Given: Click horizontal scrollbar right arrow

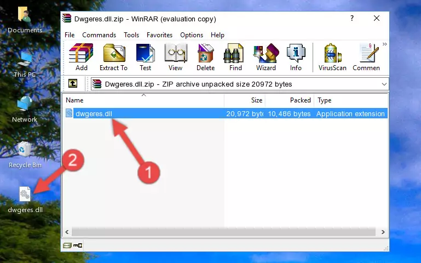Looking at the screenshot, I should [383, 232].
